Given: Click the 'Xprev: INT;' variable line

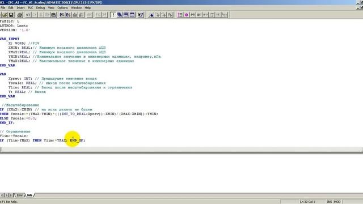Looking at the screenshot, I should coord(53,79).
